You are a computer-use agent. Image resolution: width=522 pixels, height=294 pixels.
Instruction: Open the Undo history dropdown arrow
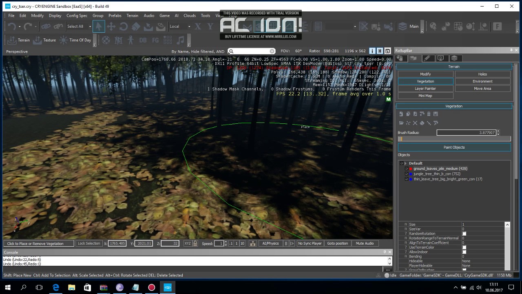tap(20, 27)
